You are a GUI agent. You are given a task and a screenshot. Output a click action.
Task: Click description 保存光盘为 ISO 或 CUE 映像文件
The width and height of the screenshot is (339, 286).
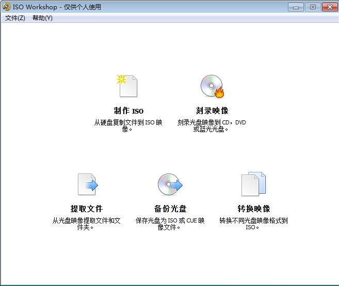[x=170, y=224]
